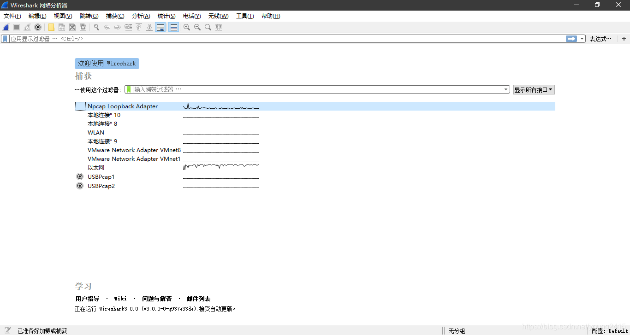Open the 分析(A) menu

(x=141, y=16)
